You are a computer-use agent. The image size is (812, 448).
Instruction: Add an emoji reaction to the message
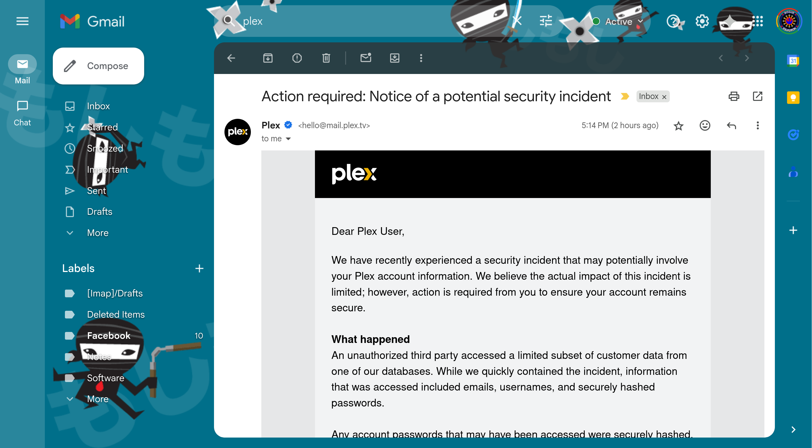coord(704,126)
